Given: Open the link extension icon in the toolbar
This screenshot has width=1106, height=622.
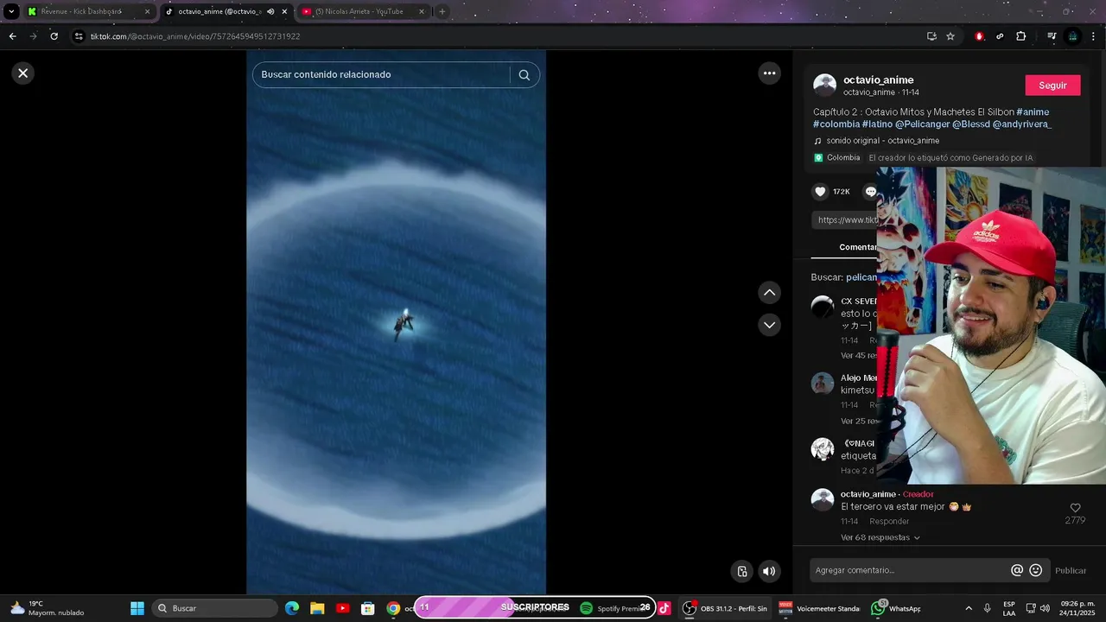Looking at the screenshot, I should click(x=1000, y=36).
